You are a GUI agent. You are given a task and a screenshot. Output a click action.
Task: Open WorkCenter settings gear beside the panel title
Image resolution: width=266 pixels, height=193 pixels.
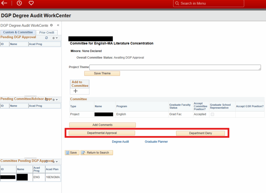pos(51,25)
